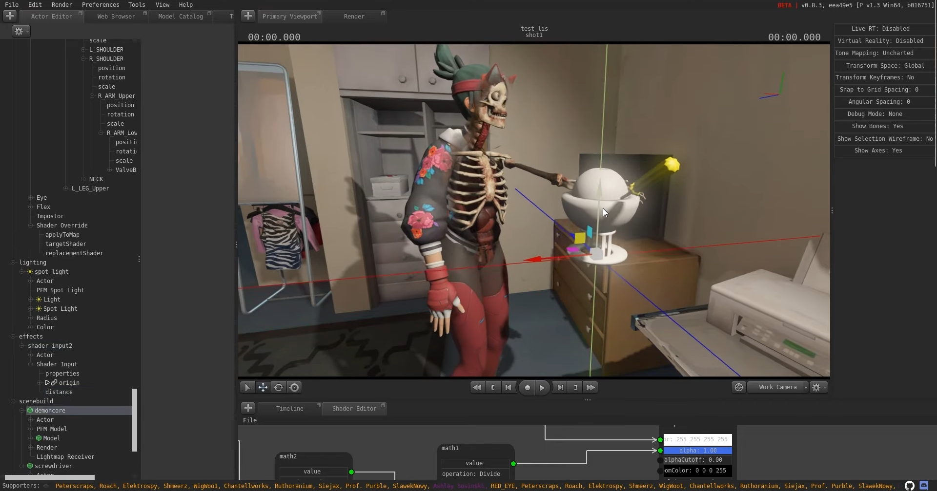Adjust the alpha: 1.00 slider
The width and height of the screenshot is (937, 491).
click(698, 451)
